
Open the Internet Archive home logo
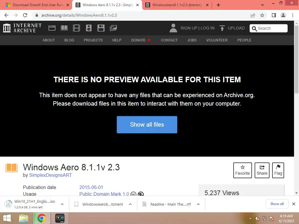pos(22,28)
